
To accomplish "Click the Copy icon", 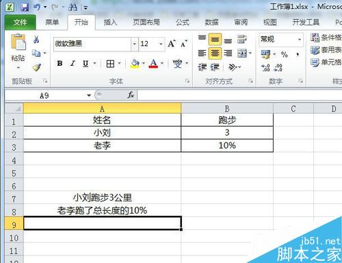I will coord(36,53).
